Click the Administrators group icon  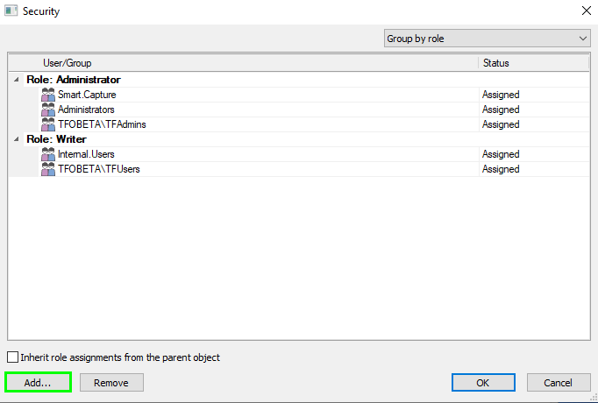tap(48, 110)
